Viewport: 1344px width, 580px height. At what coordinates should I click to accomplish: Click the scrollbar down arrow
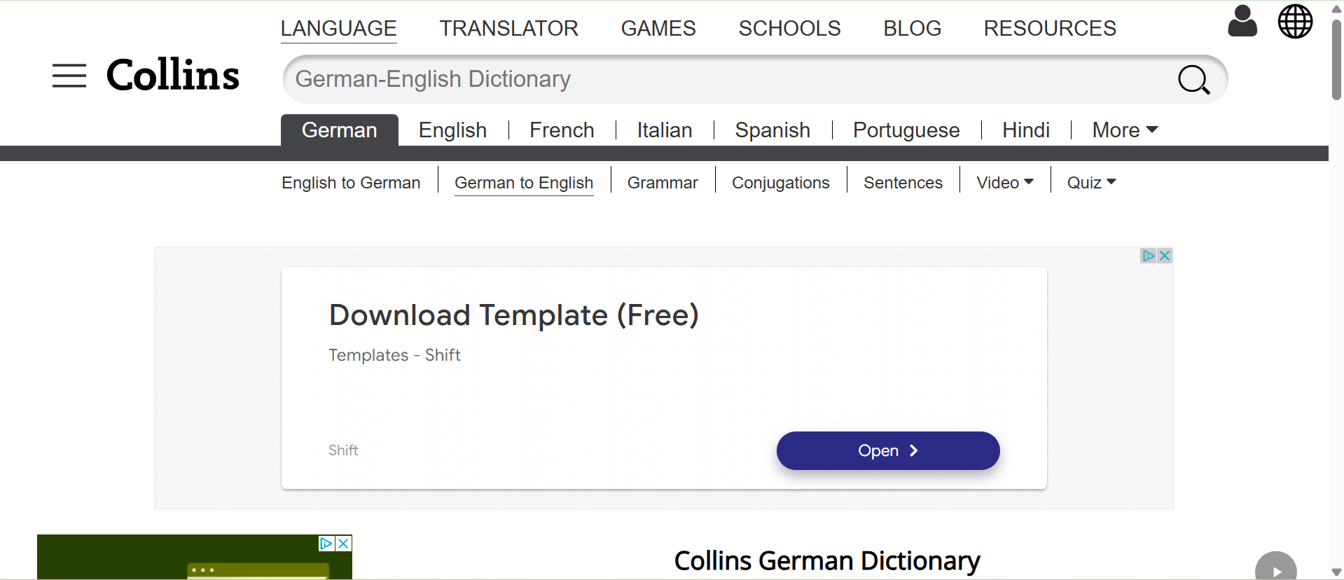(x=1336, y=572)
